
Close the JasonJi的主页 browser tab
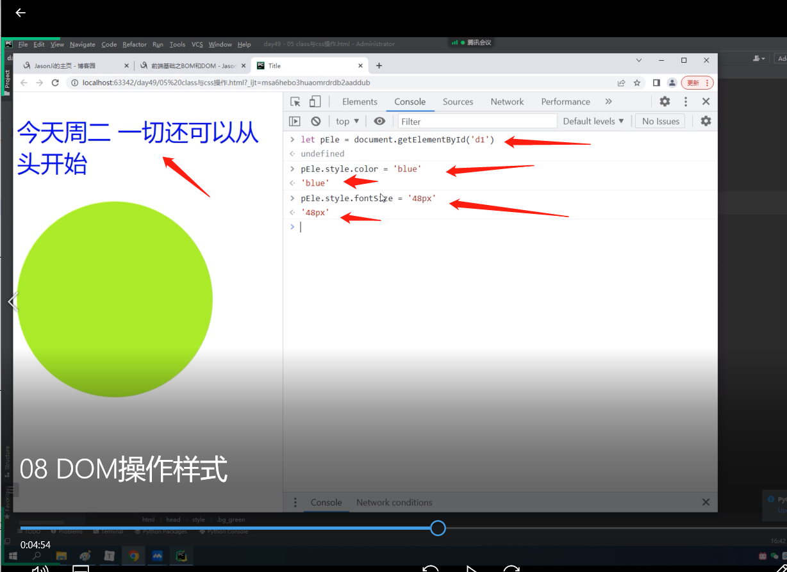126,65
